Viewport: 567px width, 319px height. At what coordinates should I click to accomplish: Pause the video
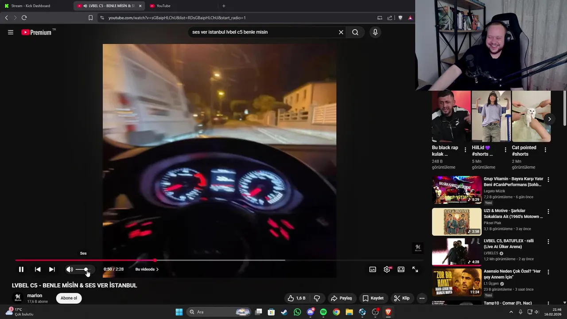click(21, 269)
